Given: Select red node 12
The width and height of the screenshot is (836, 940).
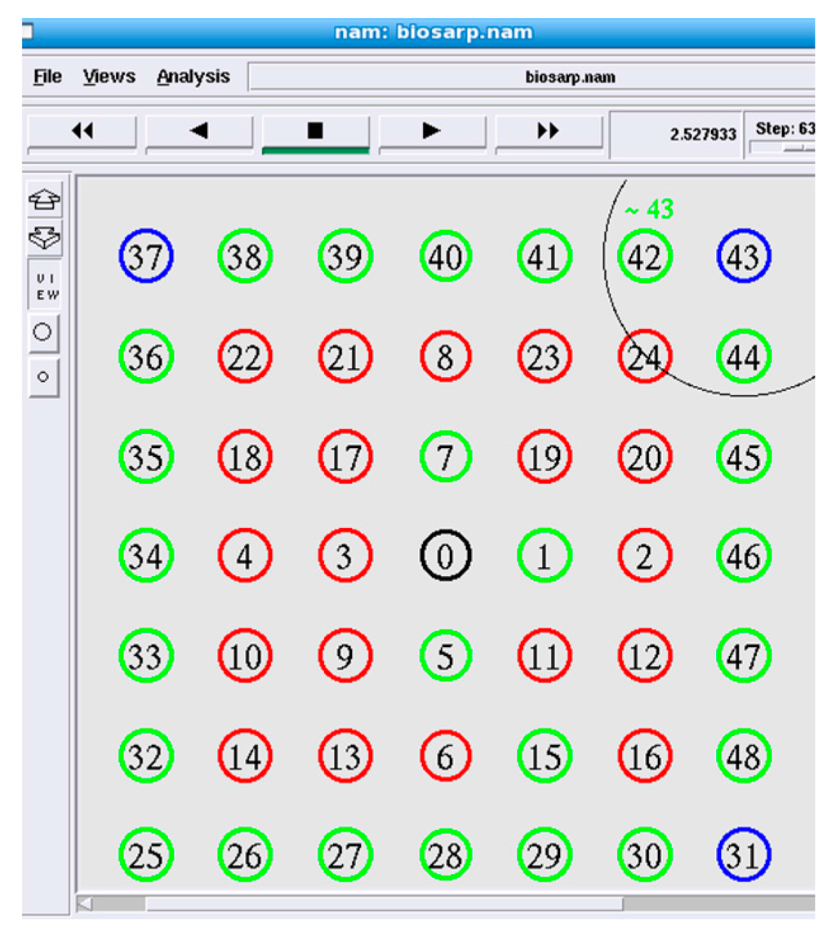Looking at the screenshot, I should [645, 656].
